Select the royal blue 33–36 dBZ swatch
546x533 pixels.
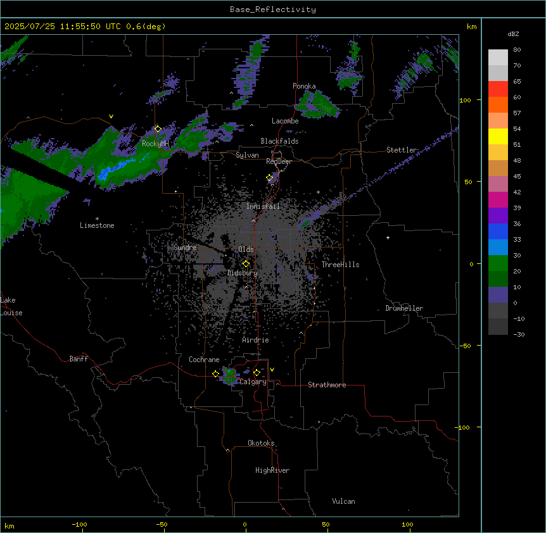[x=498, y=231]
